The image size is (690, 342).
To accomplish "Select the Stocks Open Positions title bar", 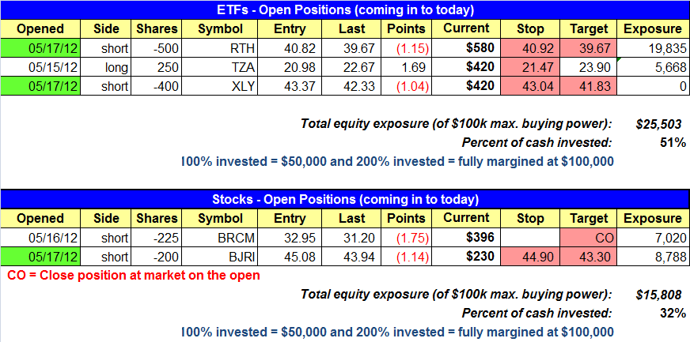I will click(x=345, y=199).
